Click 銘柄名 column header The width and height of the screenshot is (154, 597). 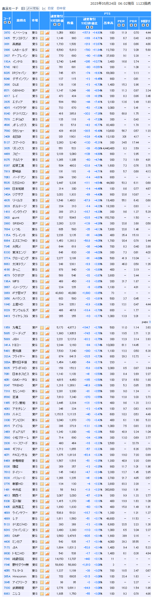(21, 20)
